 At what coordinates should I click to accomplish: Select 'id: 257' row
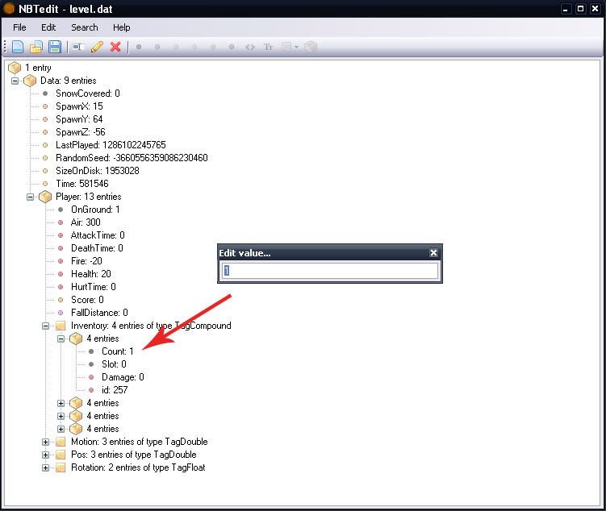(115, 390)
